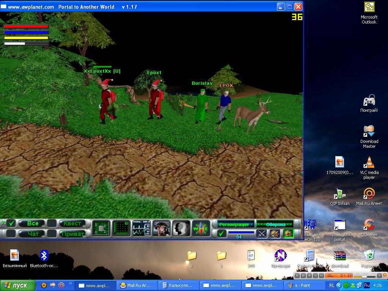
Task: Toggle the checkmark box next to Все
Action: 11,223
